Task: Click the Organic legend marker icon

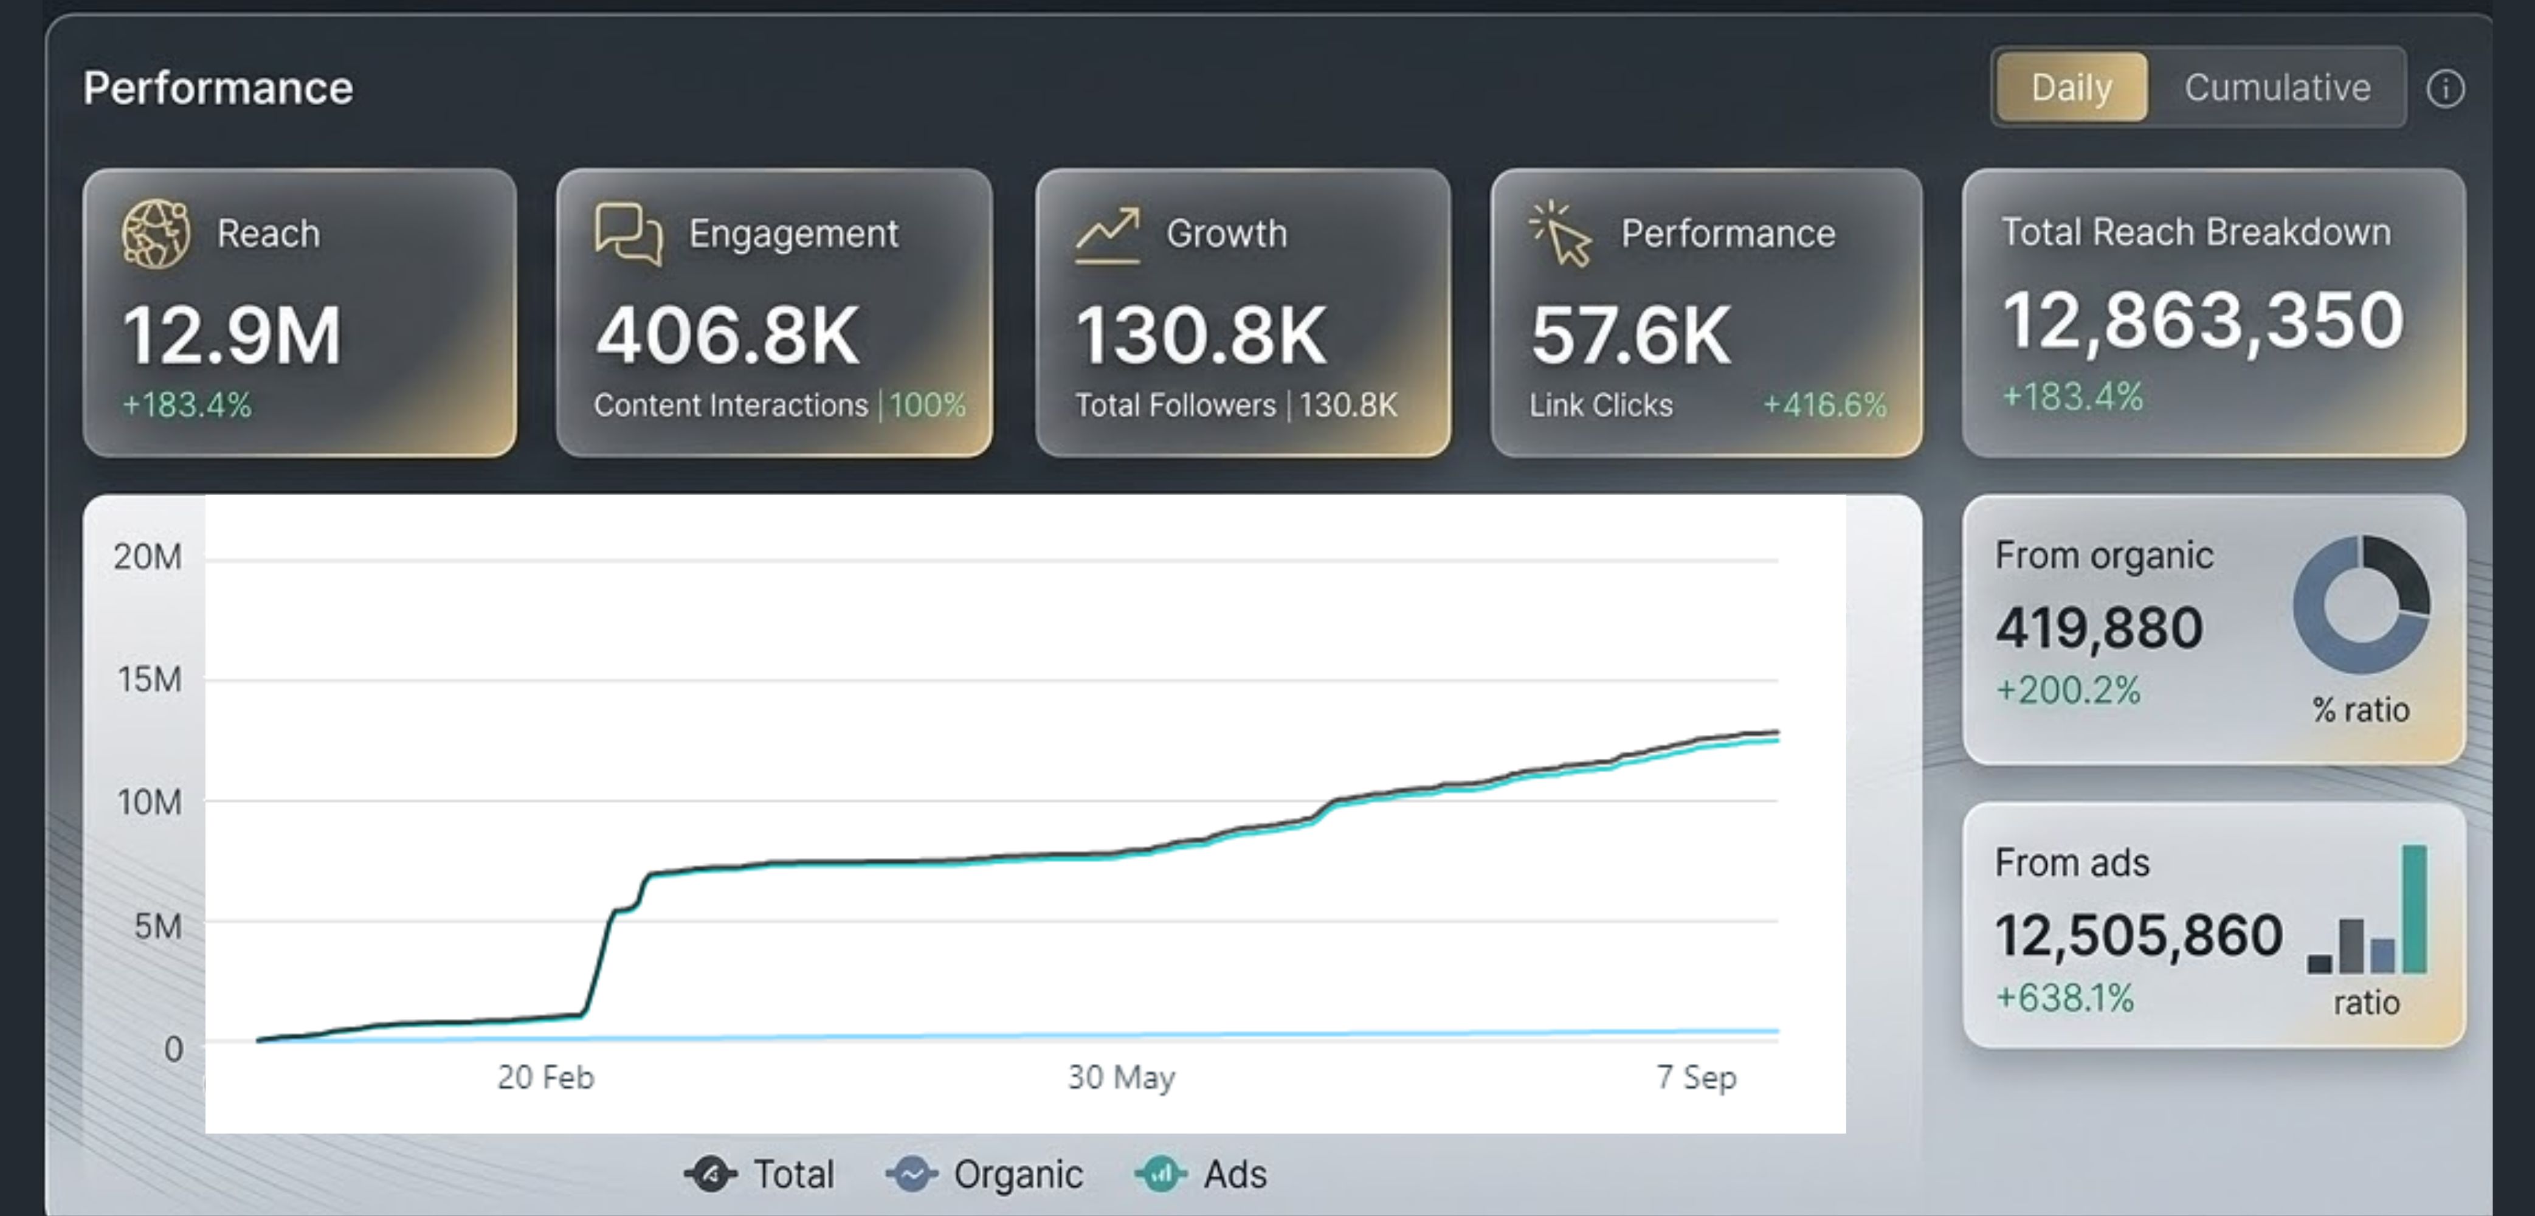Action: point(911,1173)
